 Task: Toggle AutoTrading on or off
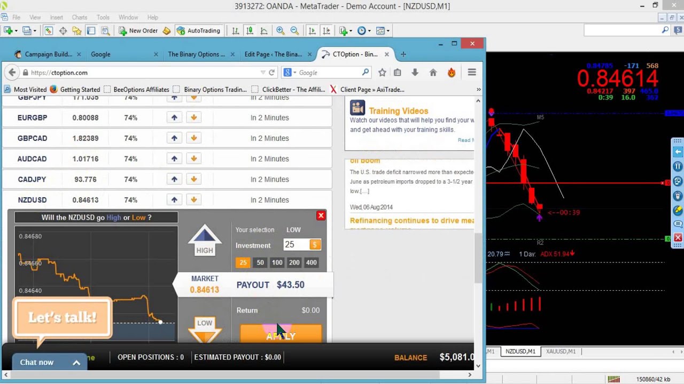[x=198, y=30]
